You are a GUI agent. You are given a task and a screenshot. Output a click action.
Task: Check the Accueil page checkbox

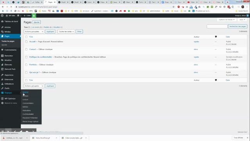coord(26,42)
